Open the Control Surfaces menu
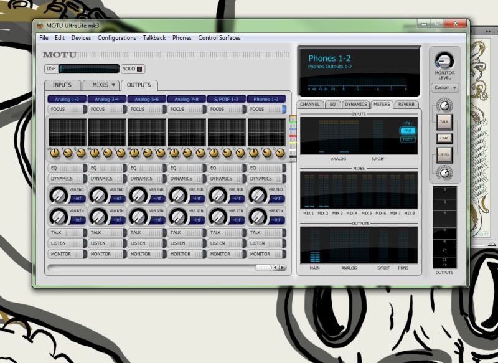This screenshot has width=498, height=363. [220, 38]
